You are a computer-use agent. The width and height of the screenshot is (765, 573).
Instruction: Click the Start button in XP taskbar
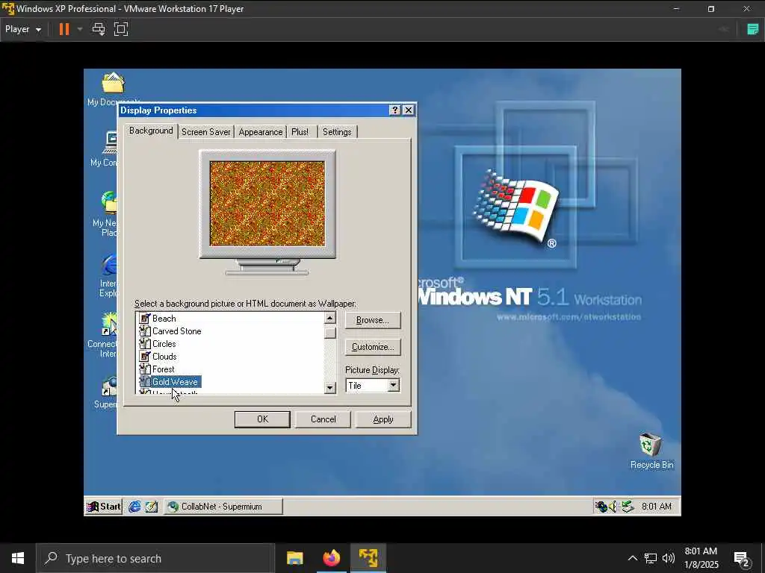point(103,507)
